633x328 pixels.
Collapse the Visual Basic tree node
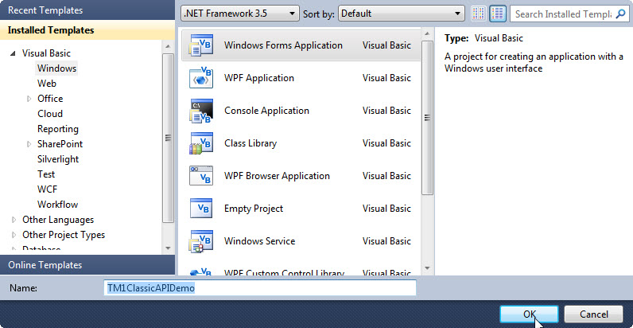click(14, 53)
